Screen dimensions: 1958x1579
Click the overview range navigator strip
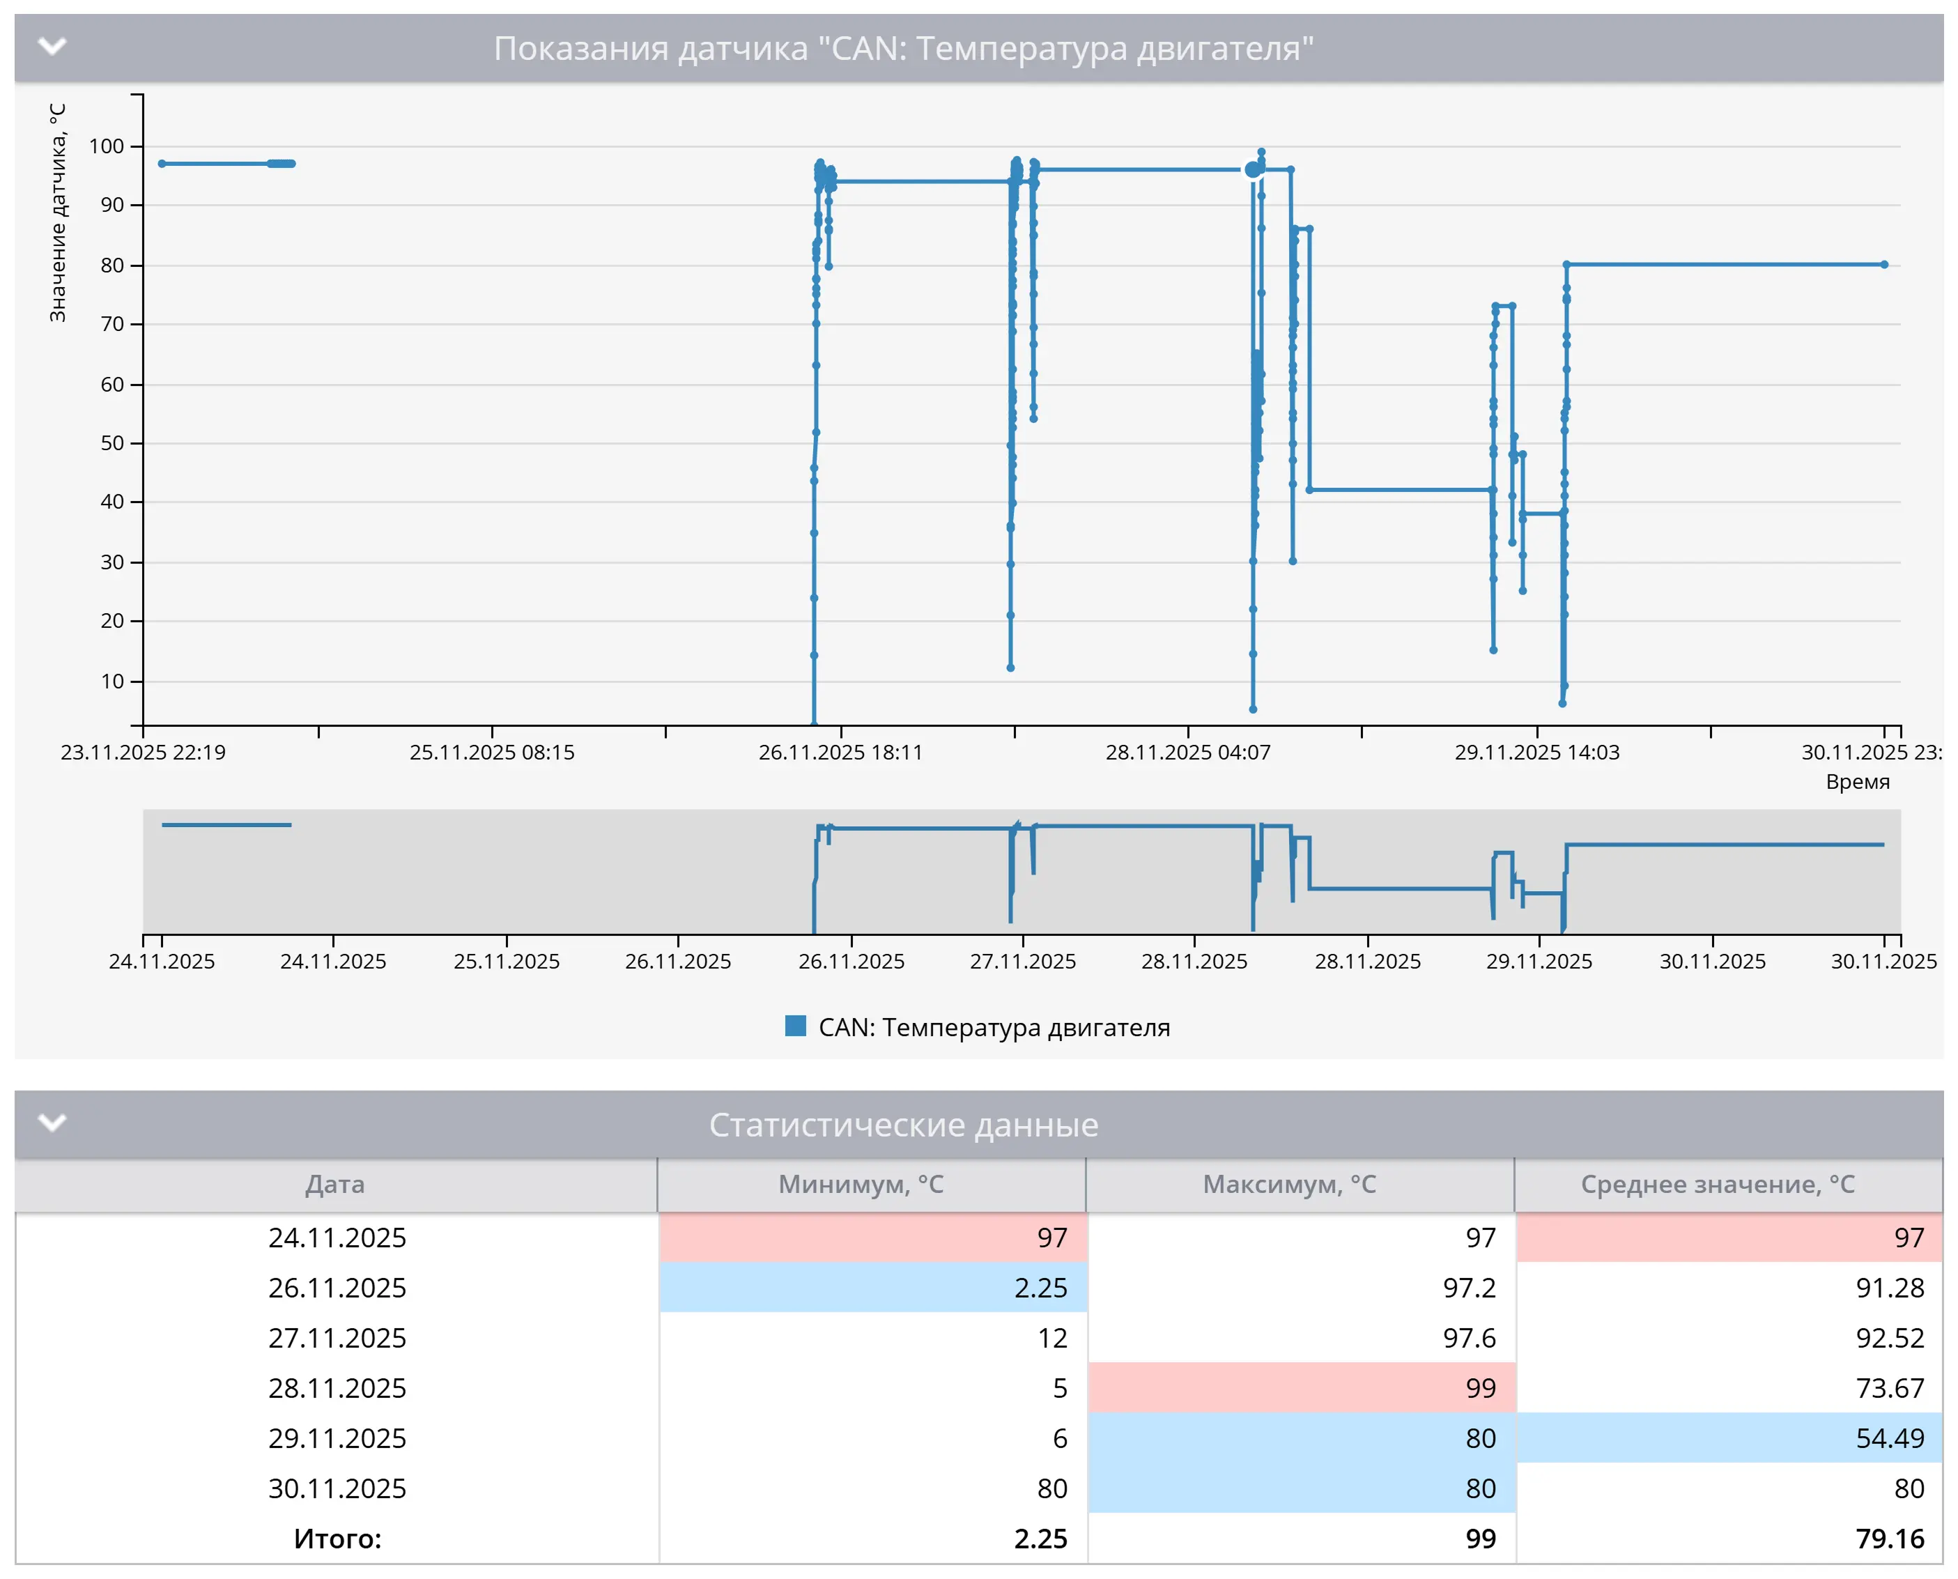1020,871
